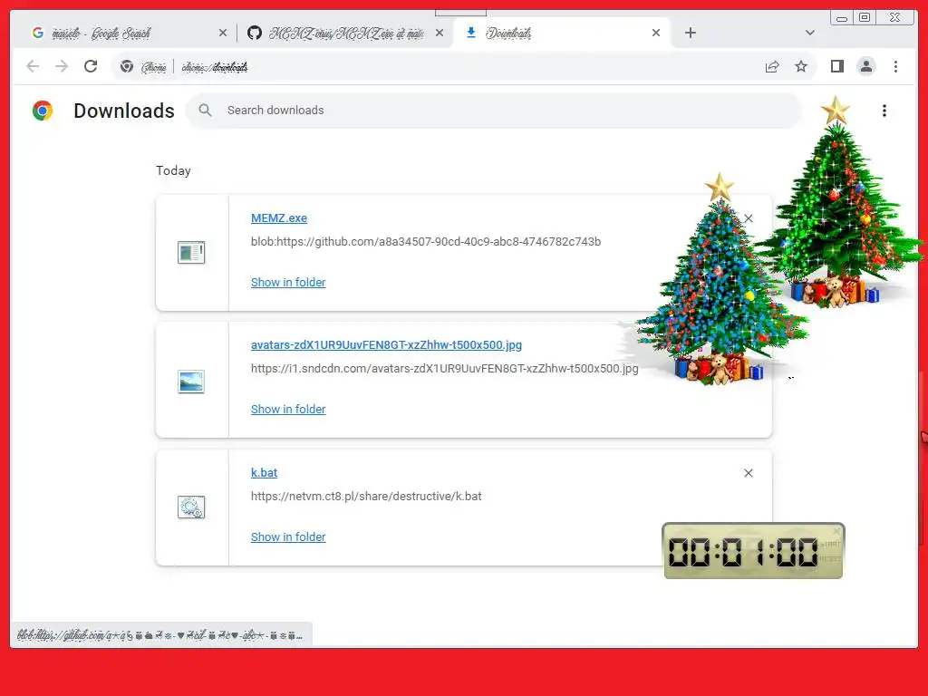Click the Chrome site info icon in address bar
The image size is (928, 696).
[127, 67]
